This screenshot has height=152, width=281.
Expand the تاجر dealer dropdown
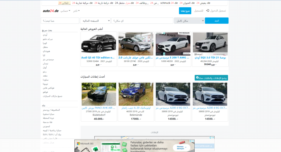click(x=76, y=11)
